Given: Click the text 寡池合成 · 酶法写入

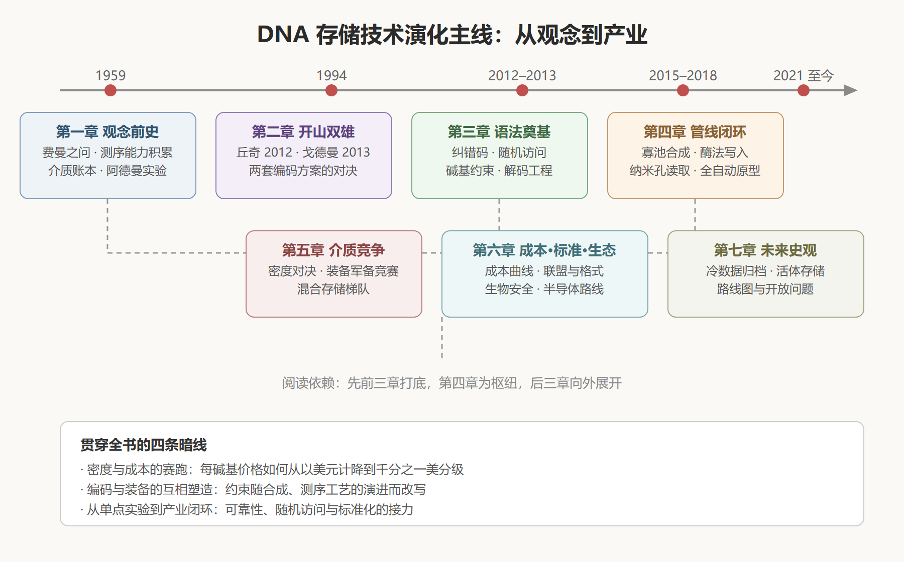Looking at the screenshot, I should click(x=695, y=152).
